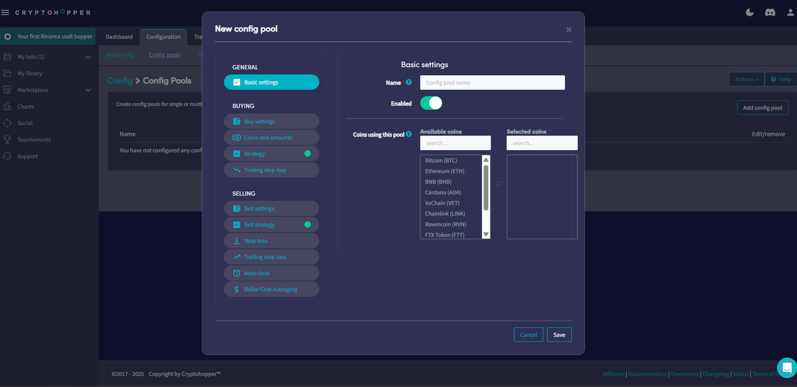Screen dimensions: 797x387
Task: Click the Add config pool button
Action: 763,107
